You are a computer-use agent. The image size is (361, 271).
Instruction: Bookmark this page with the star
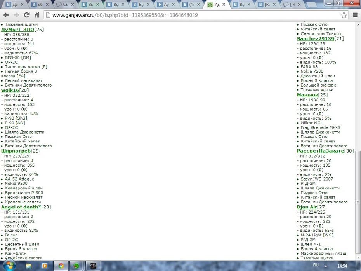point(344,15)
